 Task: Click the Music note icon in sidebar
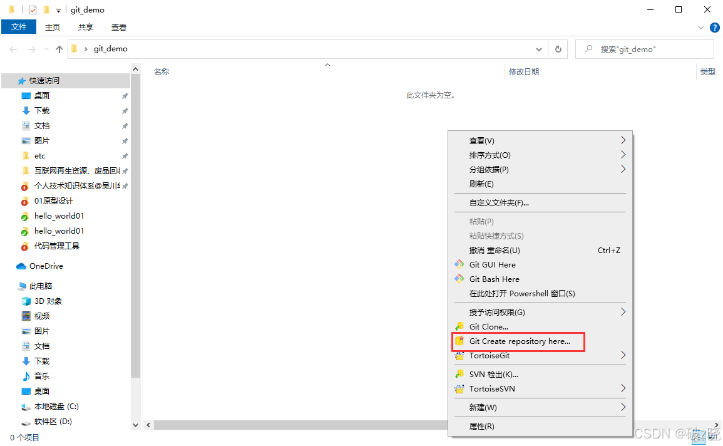pos(26,376)
